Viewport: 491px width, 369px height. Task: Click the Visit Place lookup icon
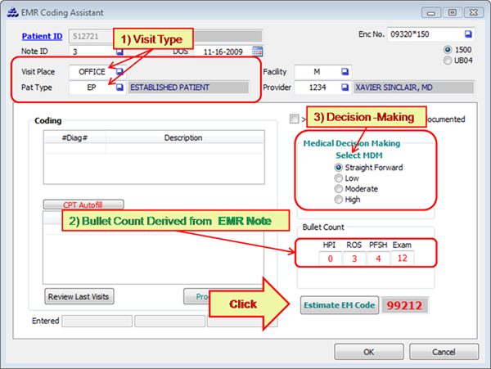[119, 72]
